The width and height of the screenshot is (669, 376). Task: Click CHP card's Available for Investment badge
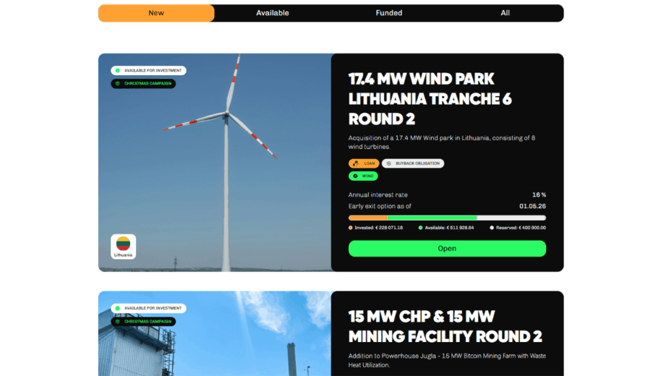coord(148,308)
